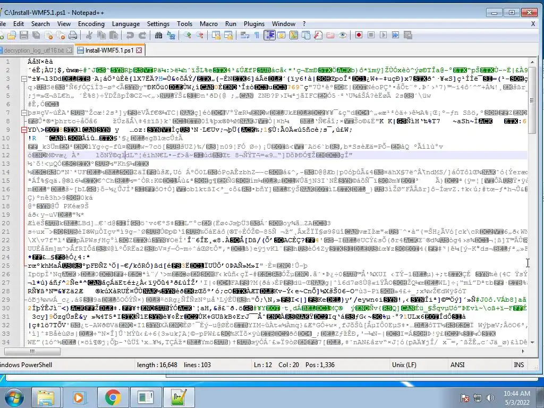Toggle synchronize horizontal scrolling icon
Screen dimensions: 544x408
point(228,35)
